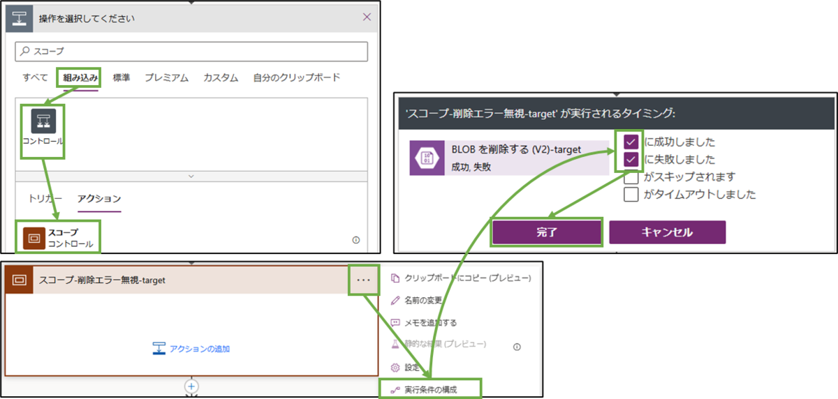Click the info icon next to 静的な結果
Image resolution: width=838 pixels, height=399 pixels.
coord(517,345)
